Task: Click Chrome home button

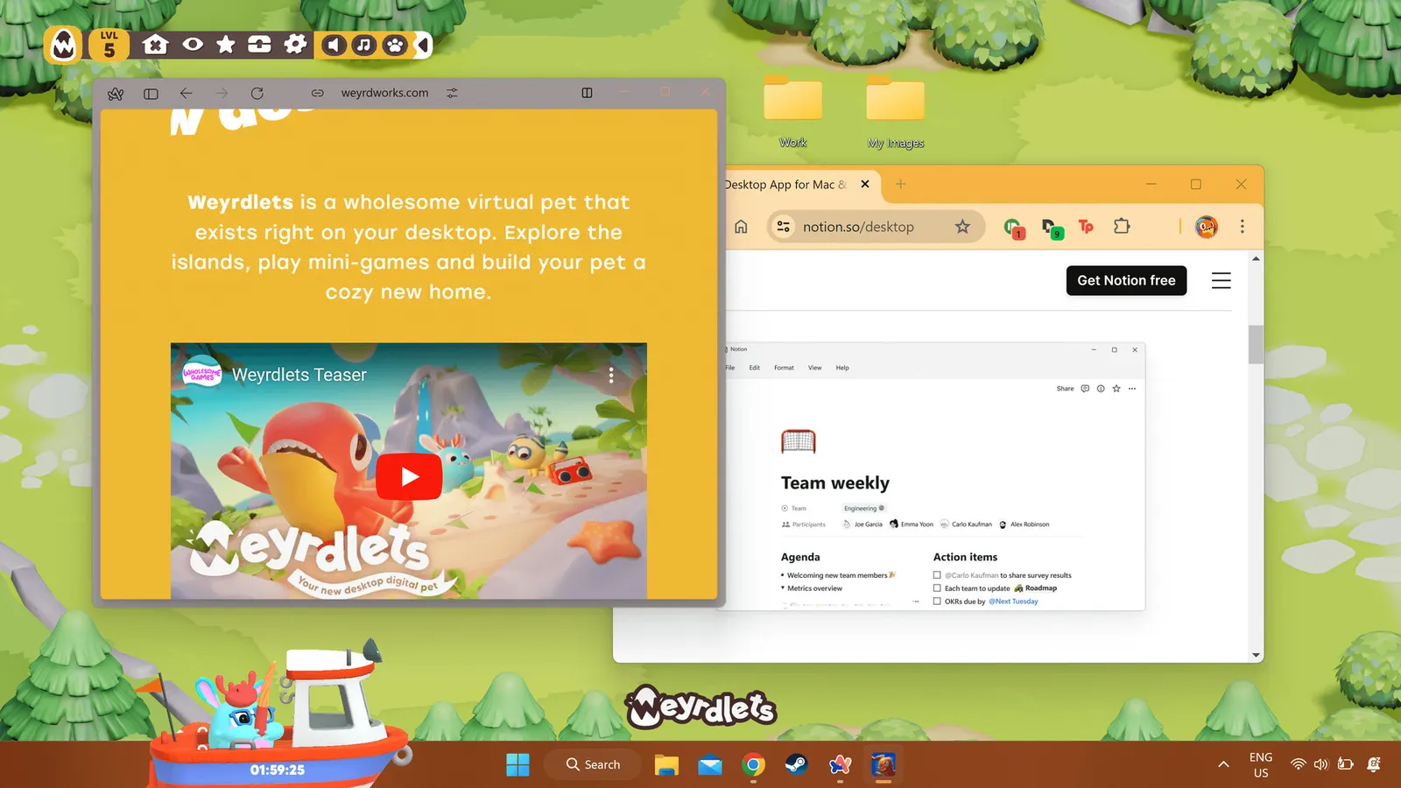Action: [x=741, y=227]
